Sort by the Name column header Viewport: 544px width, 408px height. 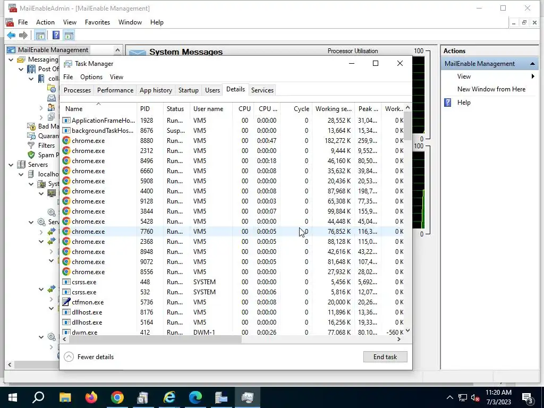point(99,108)
